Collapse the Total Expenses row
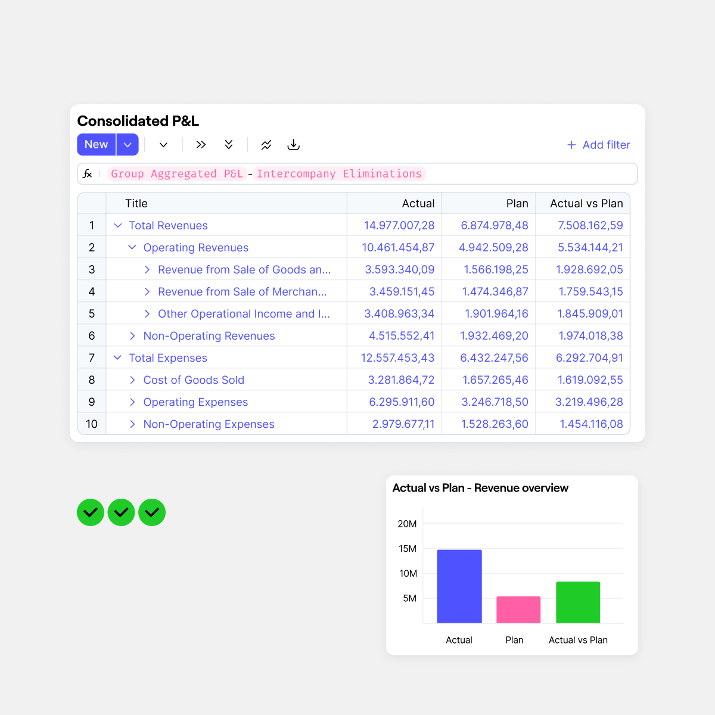The image size is (715, 715). (x=118, y=357)
